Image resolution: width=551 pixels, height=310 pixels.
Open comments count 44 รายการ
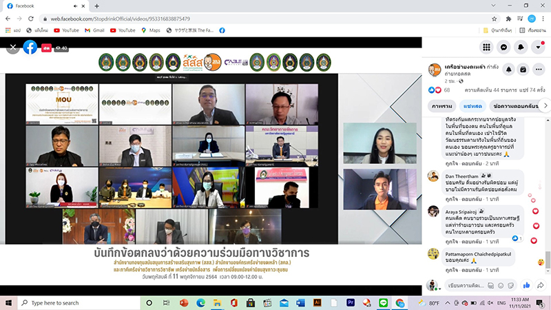pos(491,90)
